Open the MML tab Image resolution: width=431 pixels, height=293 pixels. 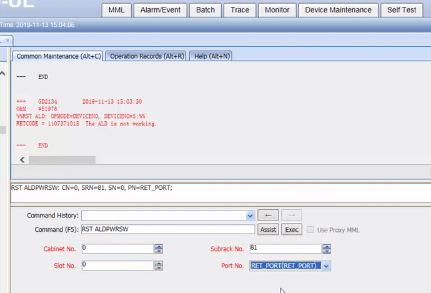[116, 10]
